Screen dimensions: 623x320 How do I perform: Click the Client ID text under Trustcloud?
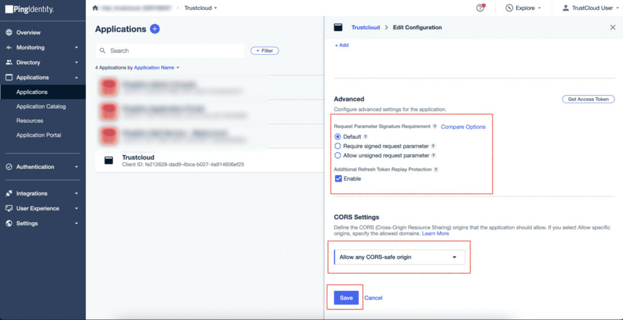click(183, 164)
